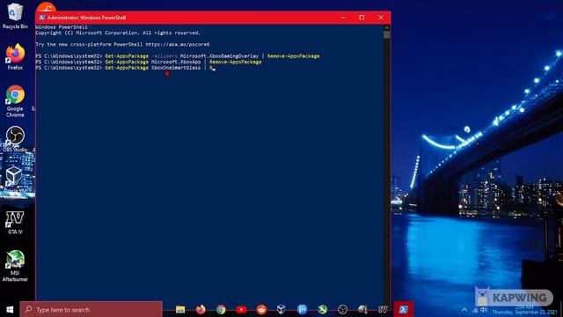Close the PowerShell window

pos(381,18)
